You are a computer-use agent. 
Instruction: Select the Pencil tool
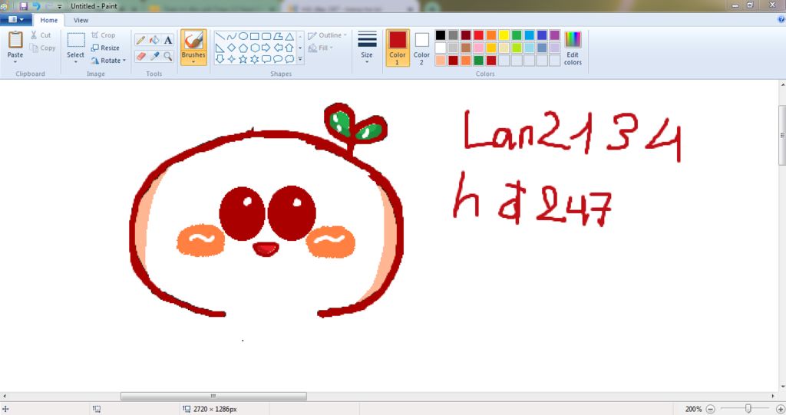point(141,40)
